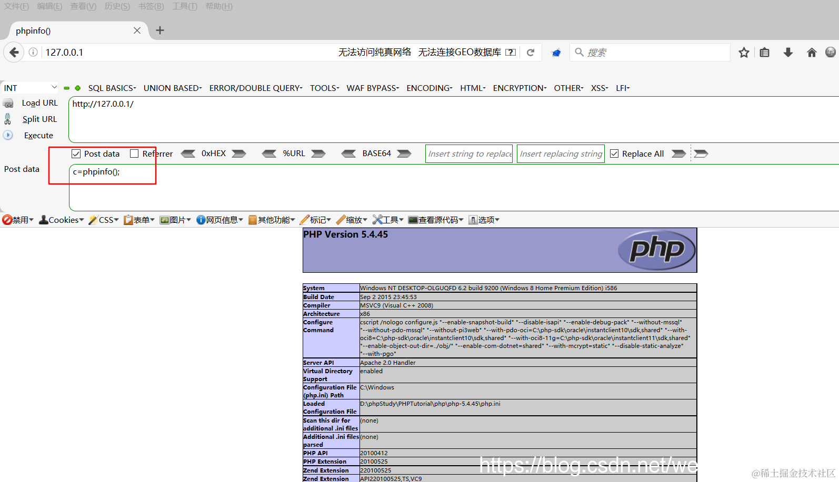Run replace with arrow after Replace All

[679, 153]
